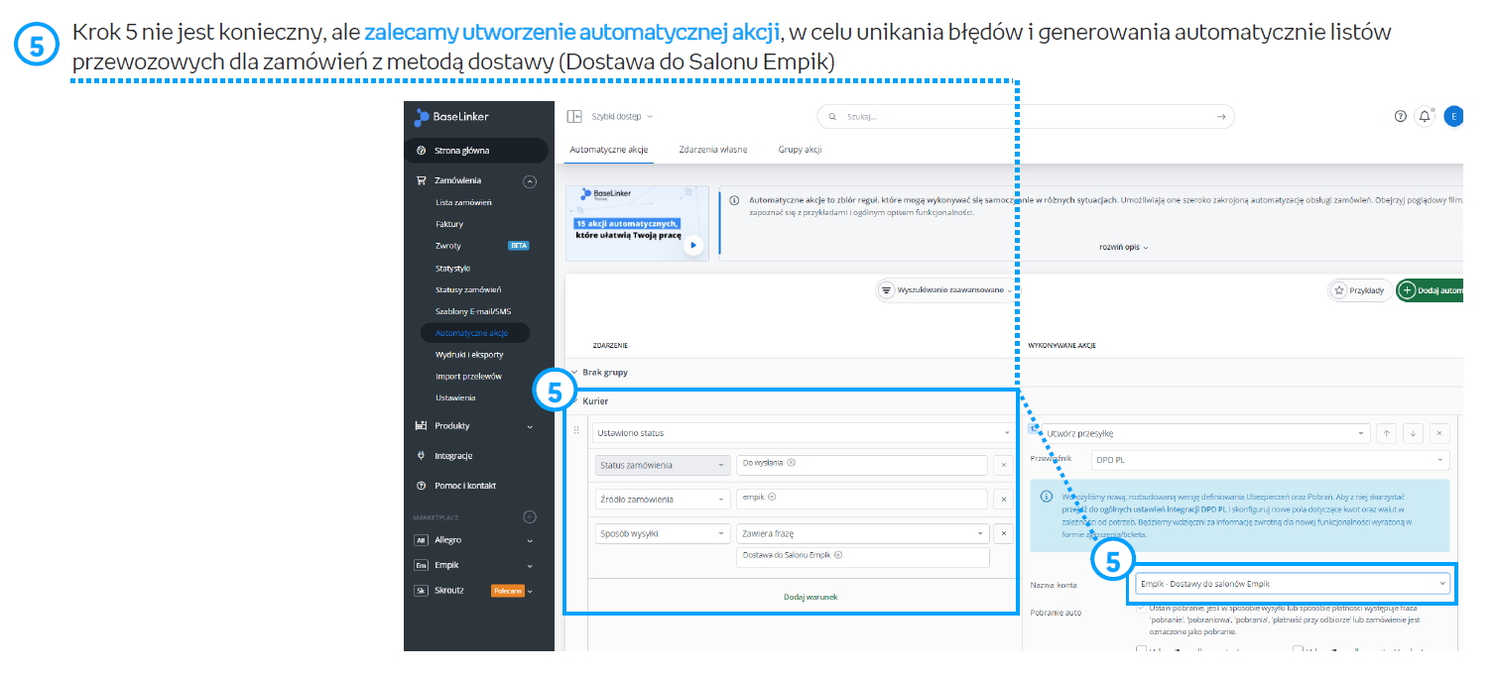Viewport: 1496px width, 676px height.
Task: Remove the 'Do wysłania' status tag
Action: coord(792,463)
